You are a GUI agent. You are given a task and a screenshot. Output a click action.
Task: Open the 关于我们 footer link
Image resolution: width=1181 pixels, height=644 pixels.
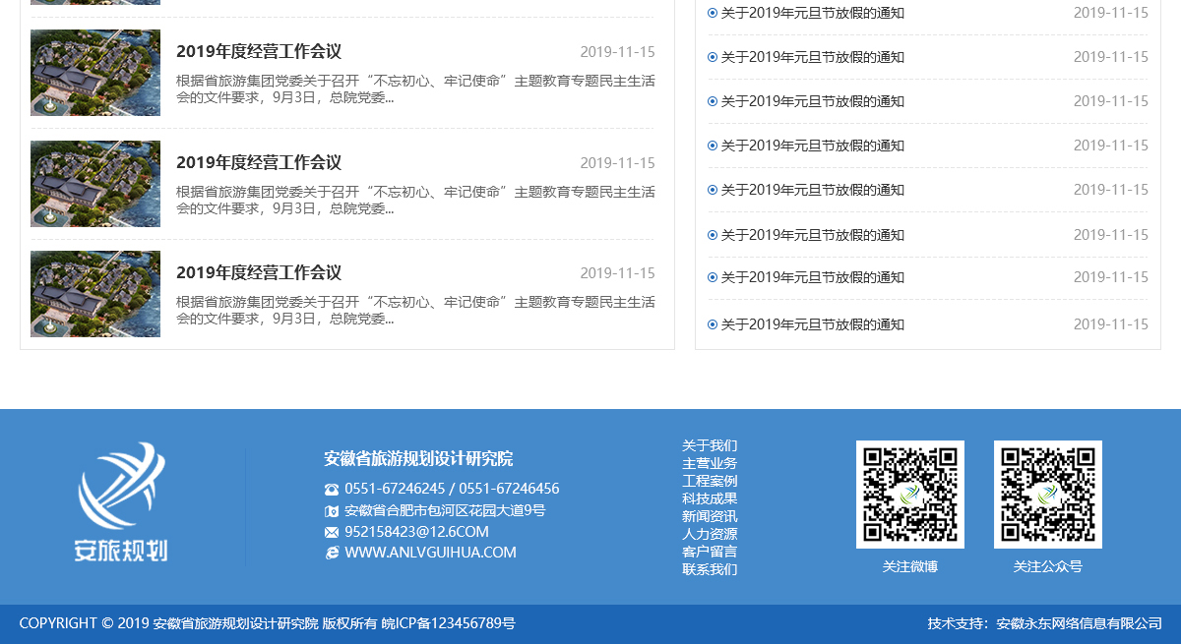coord(709,445)
